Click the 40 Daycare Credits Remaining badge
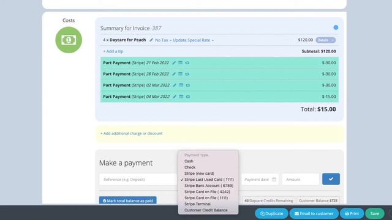Viewport: 392px width, 220px height. point(268,200)
